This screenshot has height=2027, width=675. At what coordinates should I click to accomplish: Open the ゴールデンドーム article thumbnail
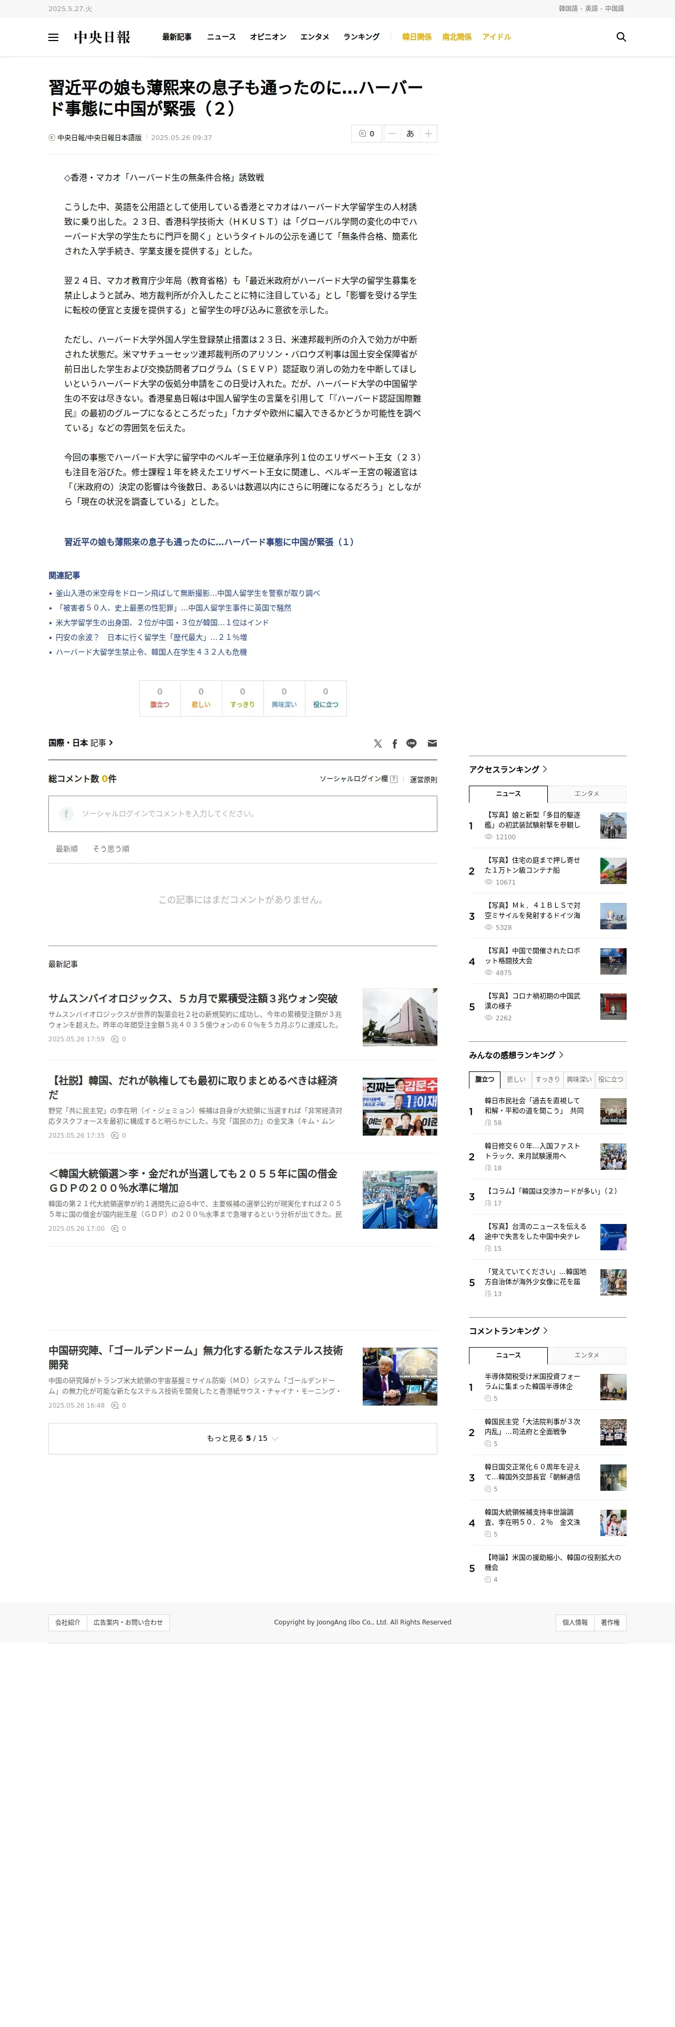(399, 1377)
